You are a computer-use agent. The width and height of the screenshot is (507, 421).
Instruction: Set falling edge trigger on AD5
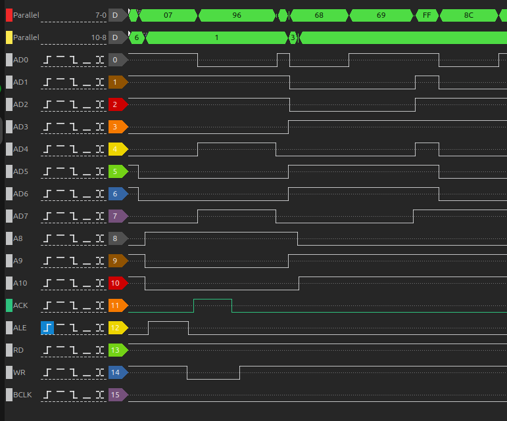(x=74, y=171)
